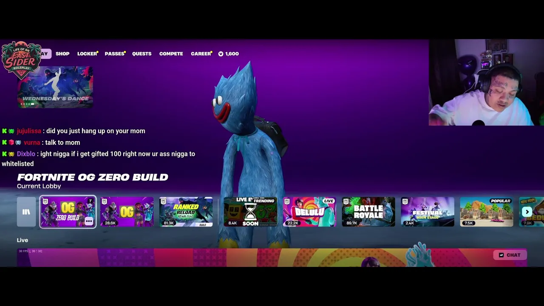Click the Live section heading
Screen dimensions: 544x306
point(23,240)
